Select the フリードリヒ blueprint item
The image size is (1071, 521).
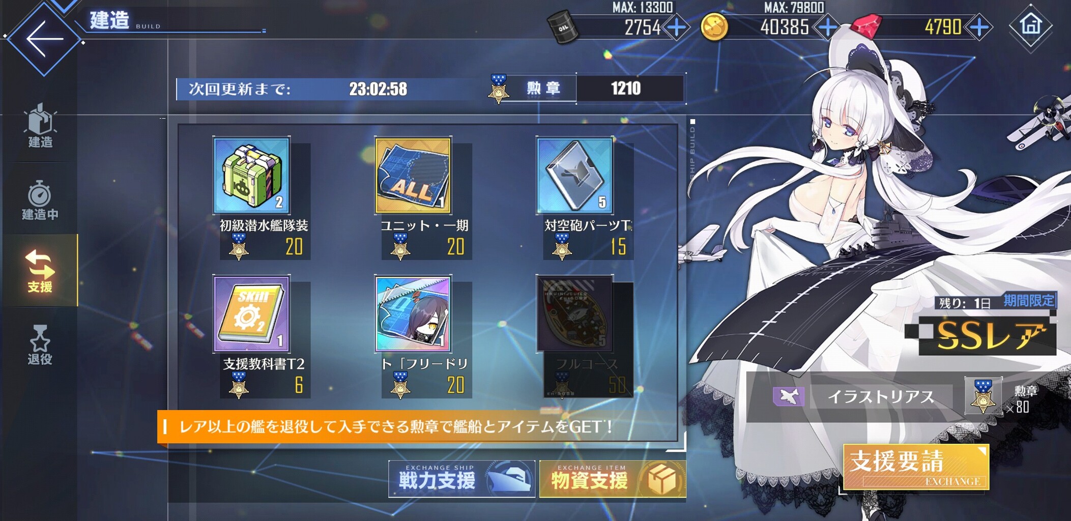tap(413, 314)
